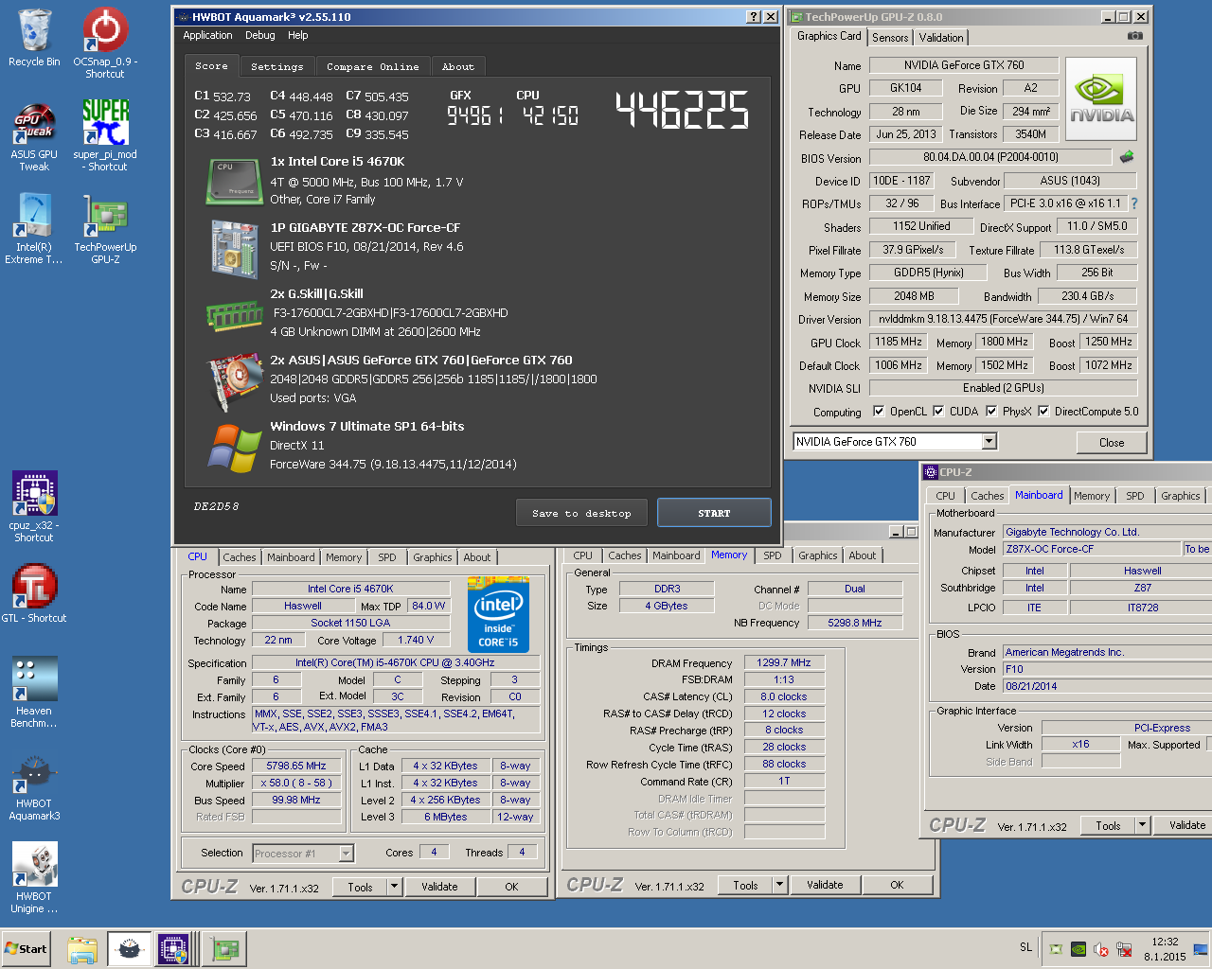Click OK in CPU-Z Memory window
1212x969 pixels.
click(x=897, y=885)
